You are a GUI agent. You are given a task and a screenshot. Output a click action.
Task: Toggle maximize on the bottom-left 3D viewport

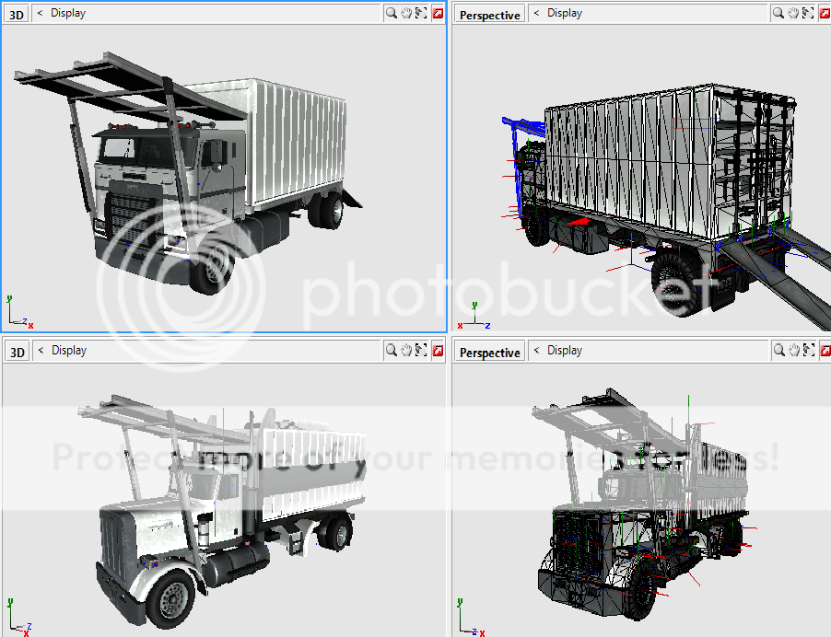click(437, 350)
